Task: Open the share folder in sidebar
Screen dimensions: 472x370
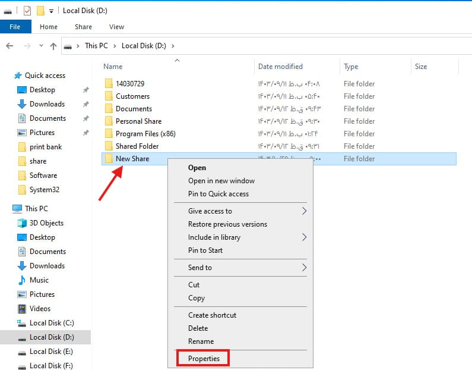Action: pos(38,161)
